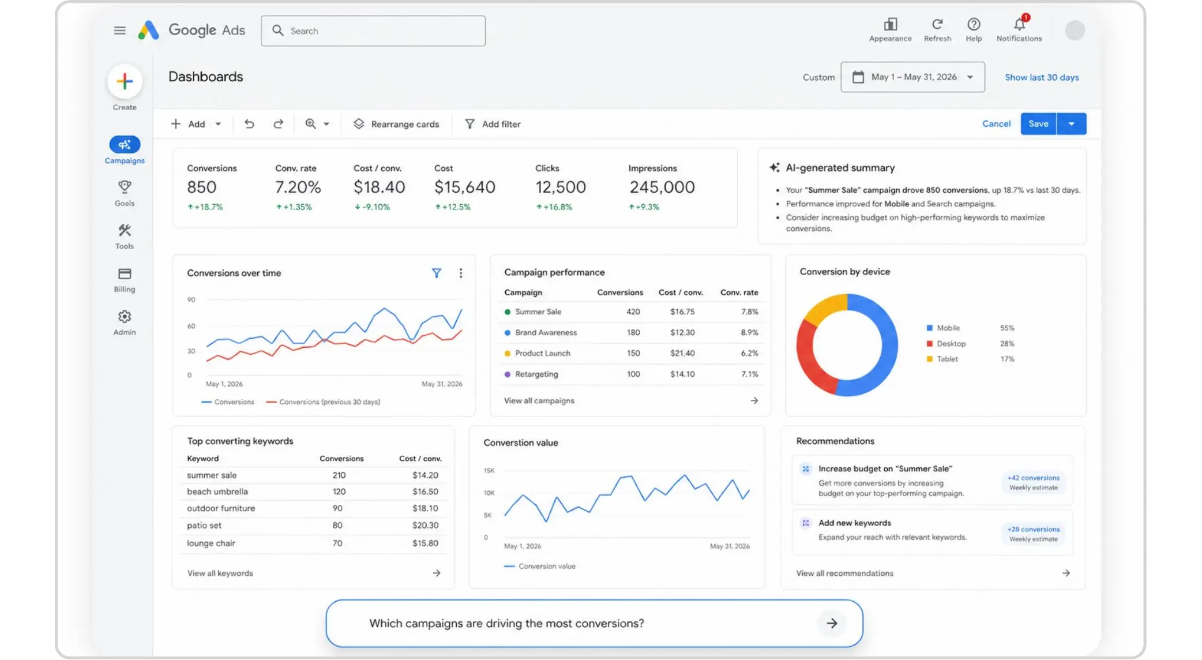Viewport: 1202px width, 660px height.
Task: Click the Conv. rate metric 7.20%
Action: (298, 187)
